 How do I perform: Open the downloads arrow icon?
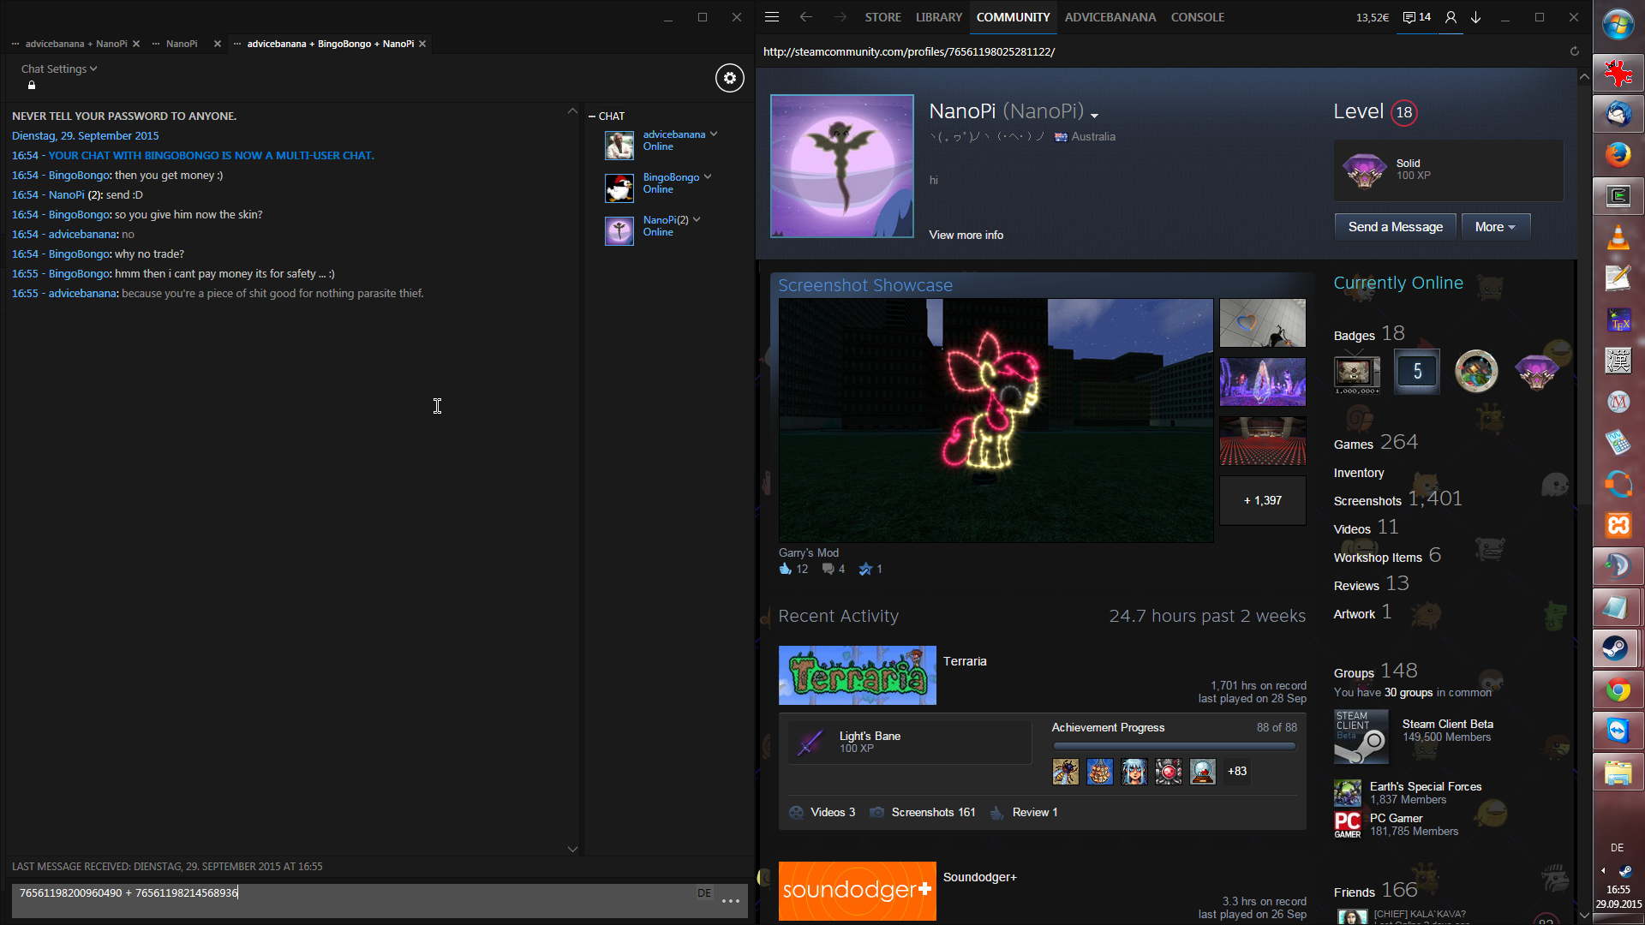pyautogui.click(x=1476, y=17)
